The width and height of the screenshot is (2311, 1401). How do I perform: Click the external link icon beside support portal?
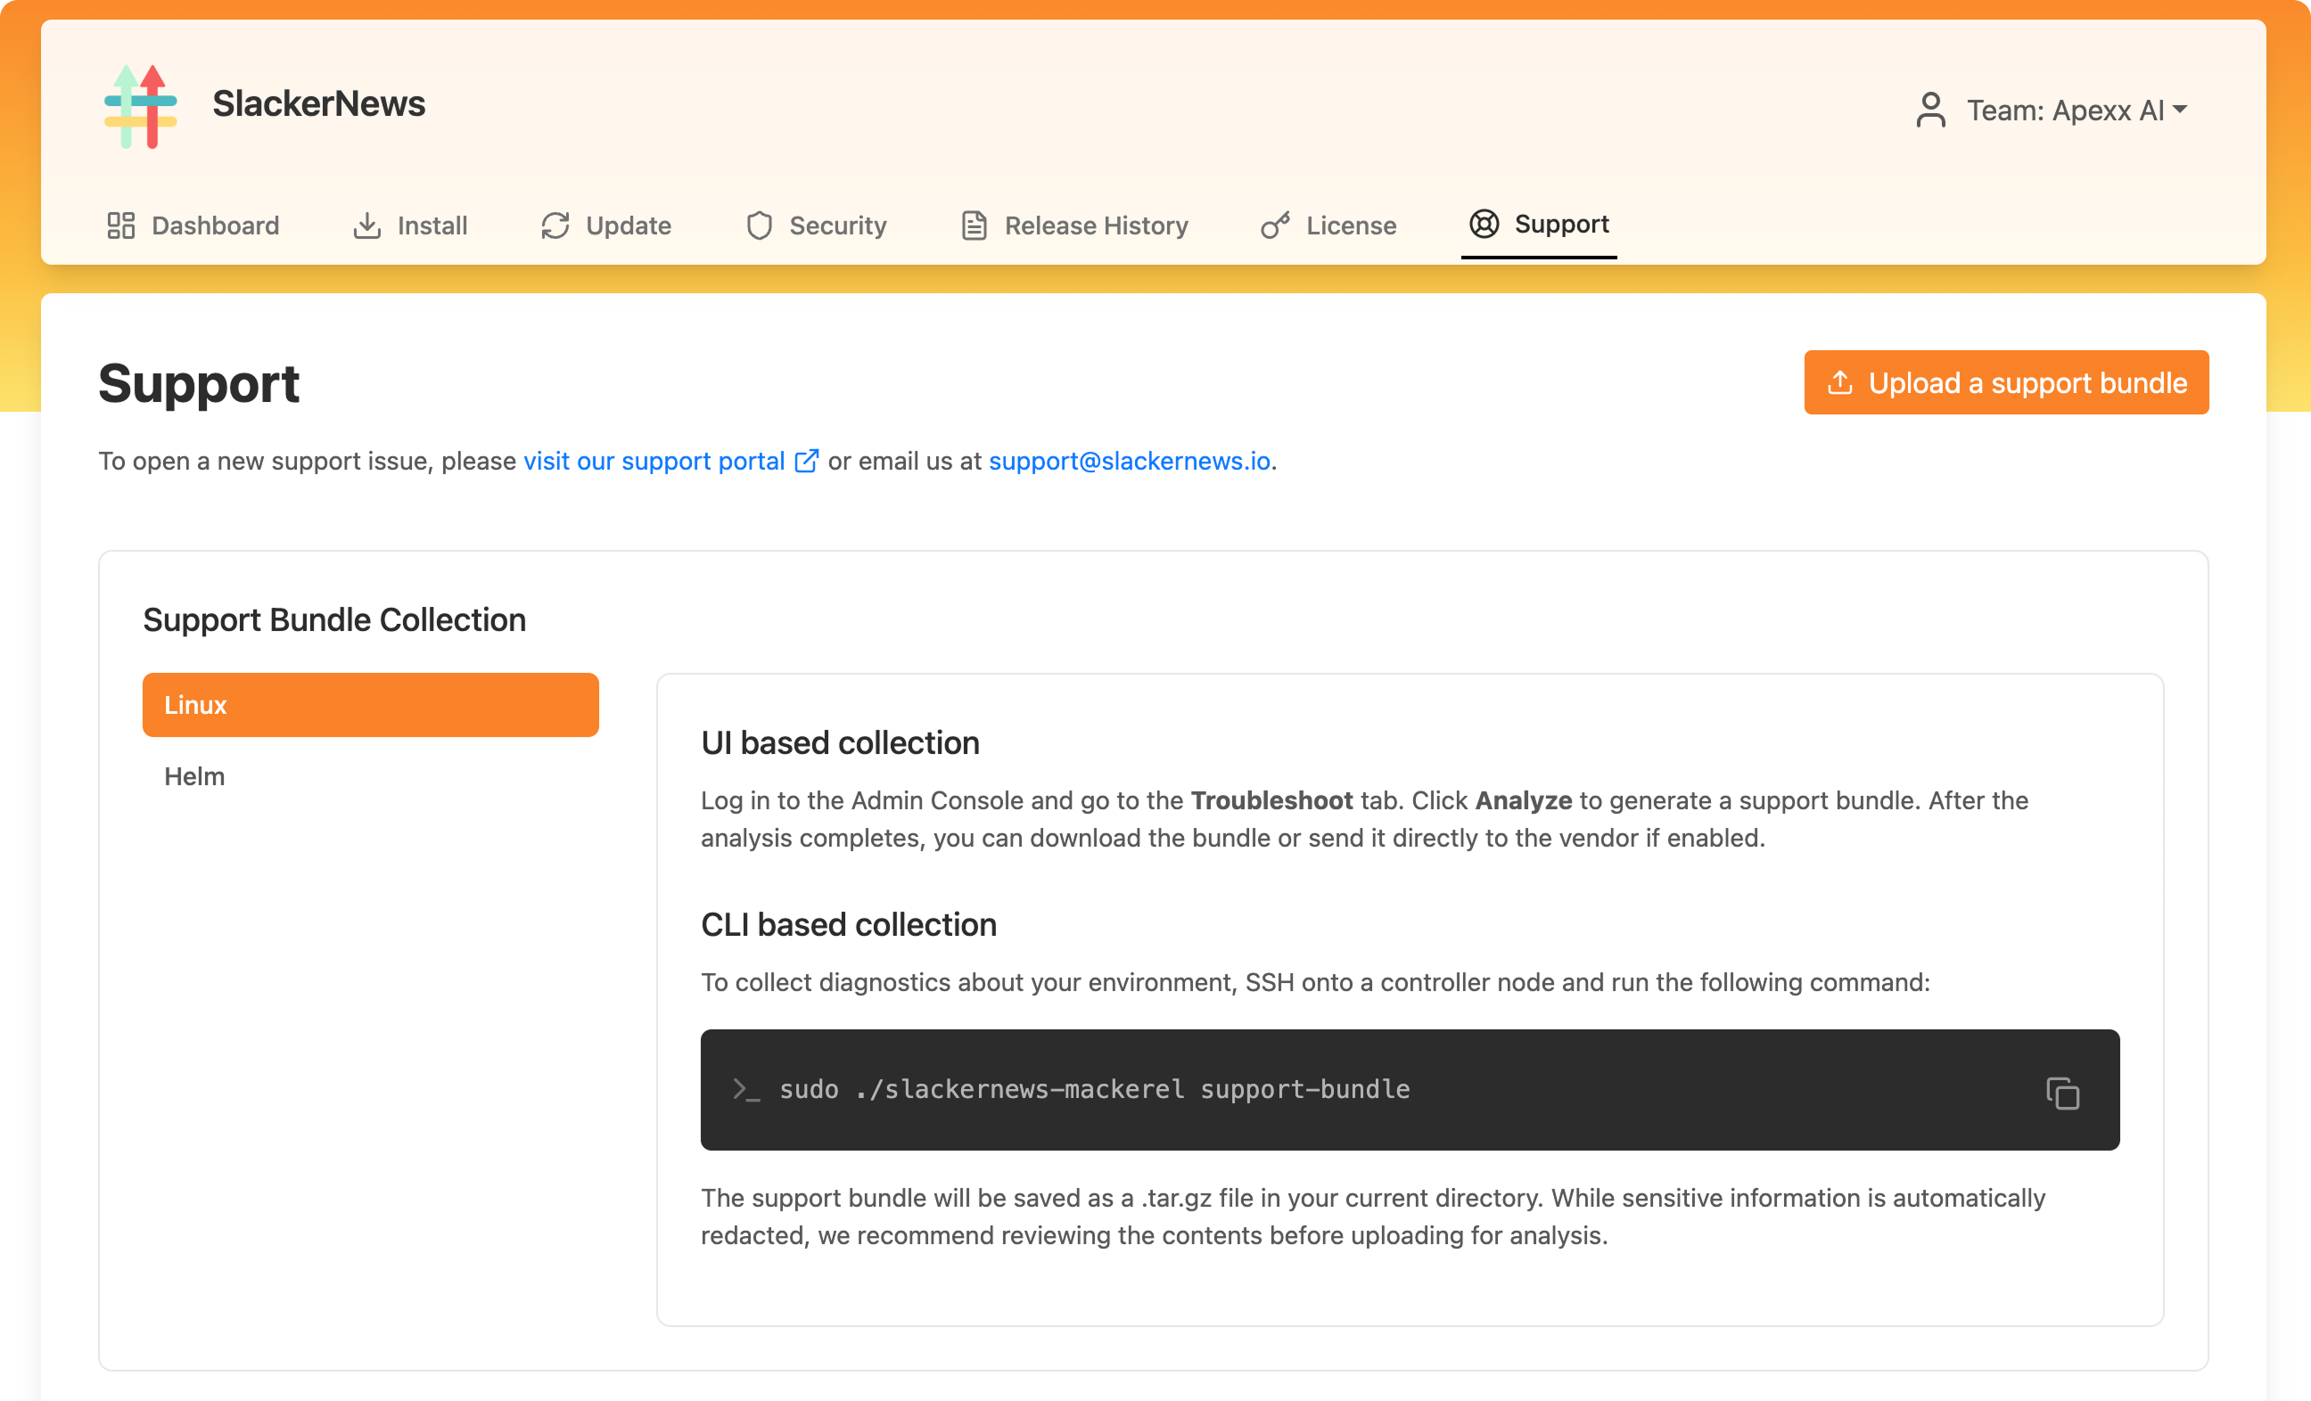806,460
